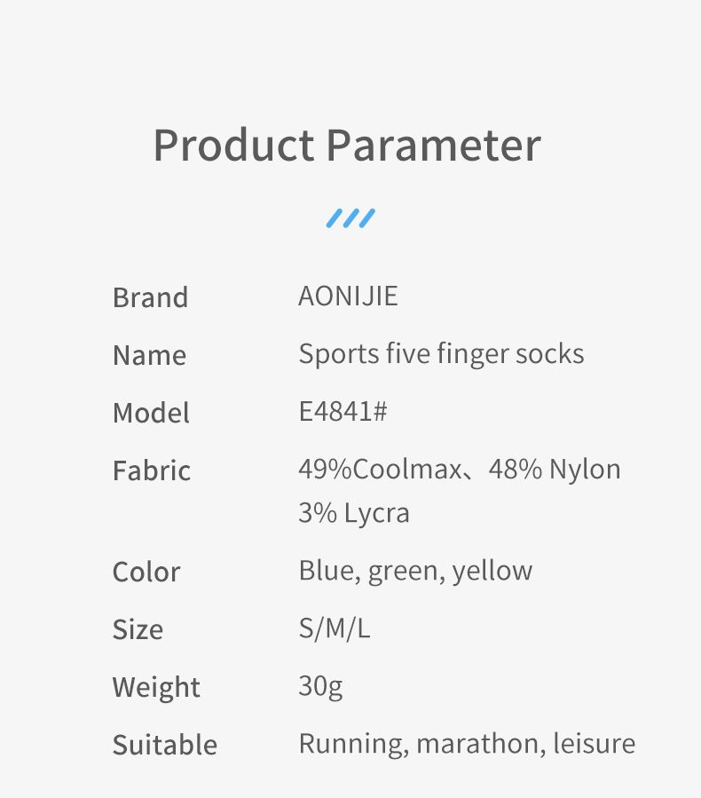Select the Model label
The image size is (701, 798).
(151, 413)
